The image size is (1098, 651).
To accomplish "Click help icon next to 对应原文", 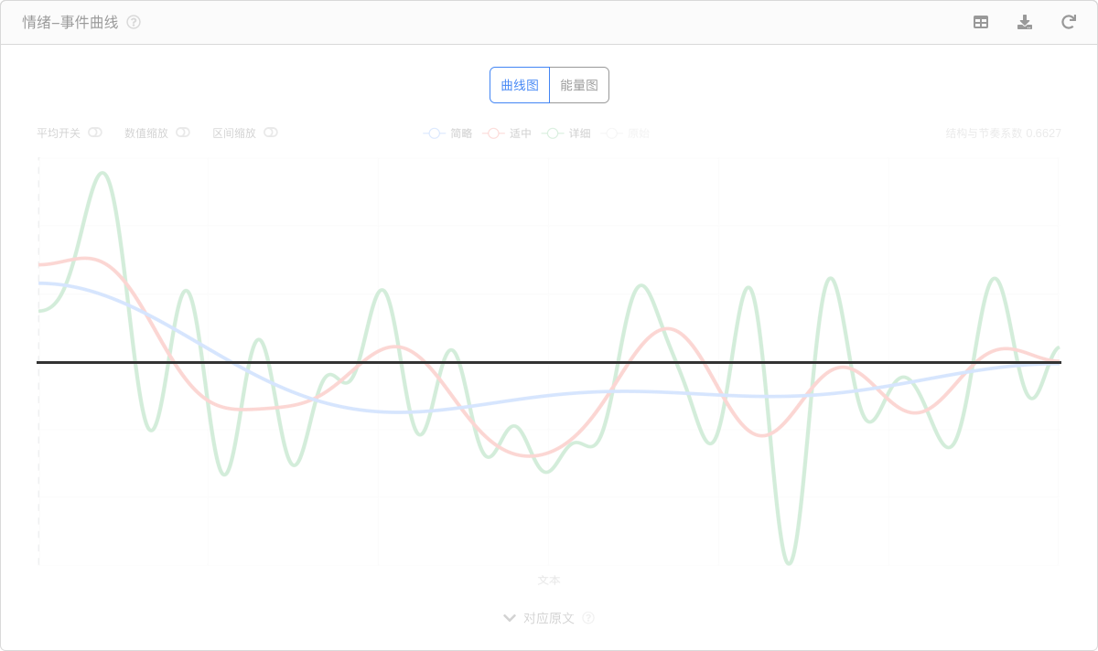I will click(x=588, y=618).
